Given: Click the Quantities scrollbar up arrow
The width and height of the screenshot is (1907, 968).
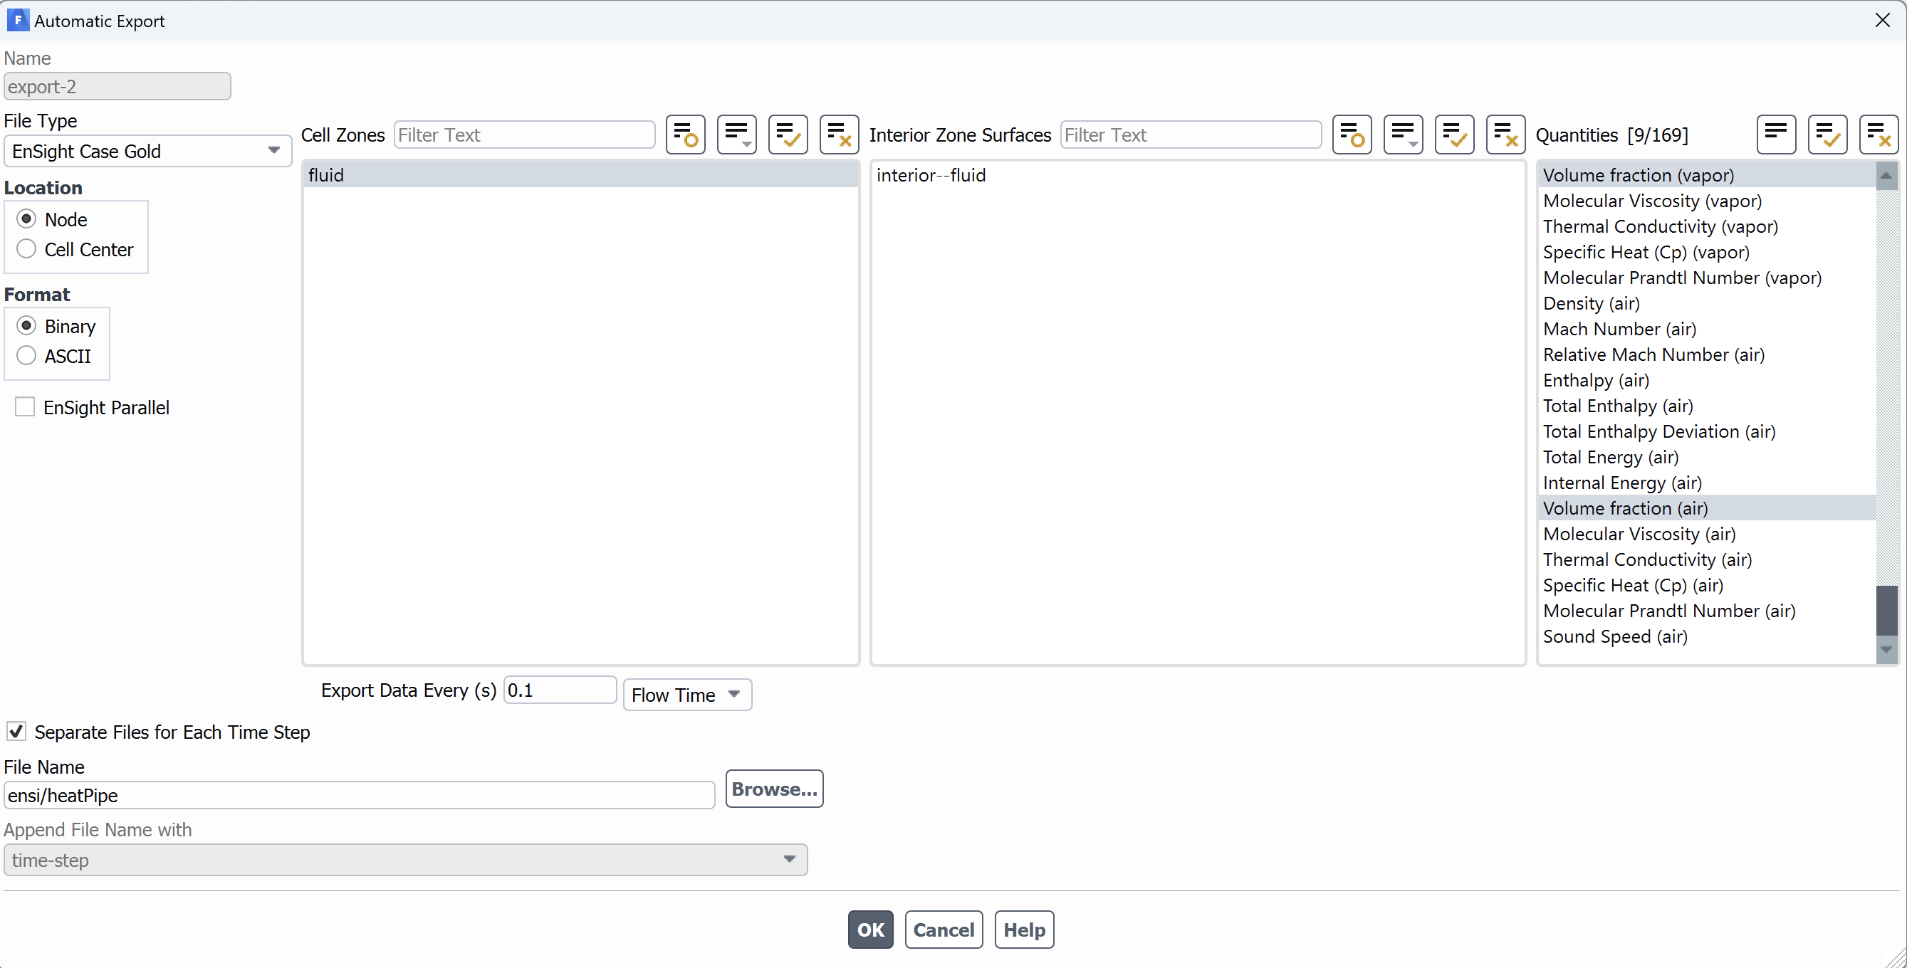Looking at the screenshot, I should coord(1886,175).
